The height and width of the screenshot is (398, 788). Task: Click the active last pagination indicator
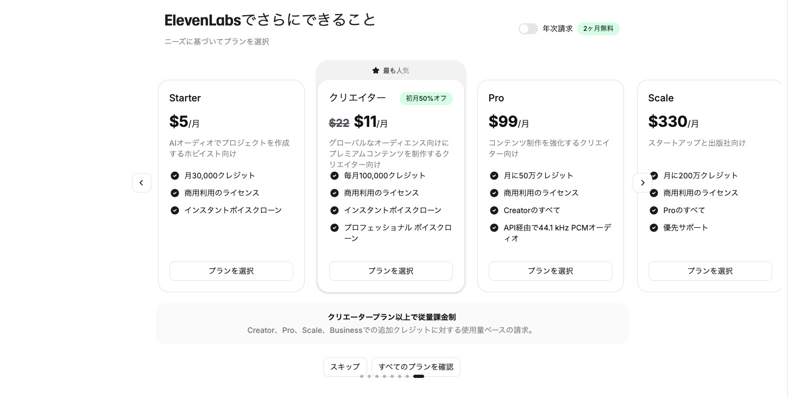(419, 376)
